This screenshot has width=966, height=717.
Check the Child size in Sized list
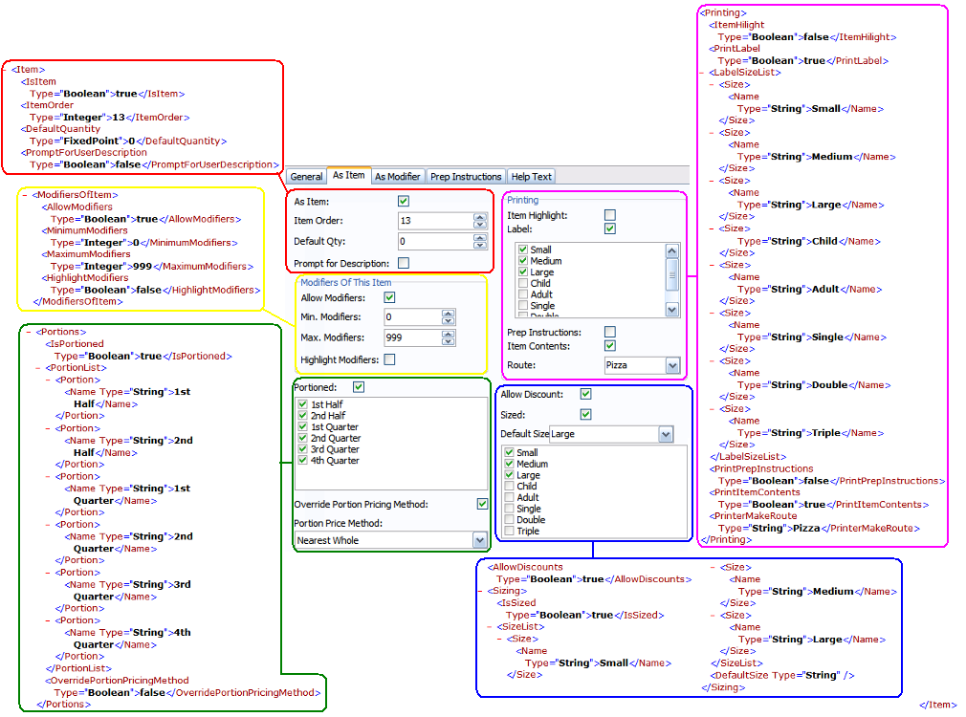click(x=510, y=487)
